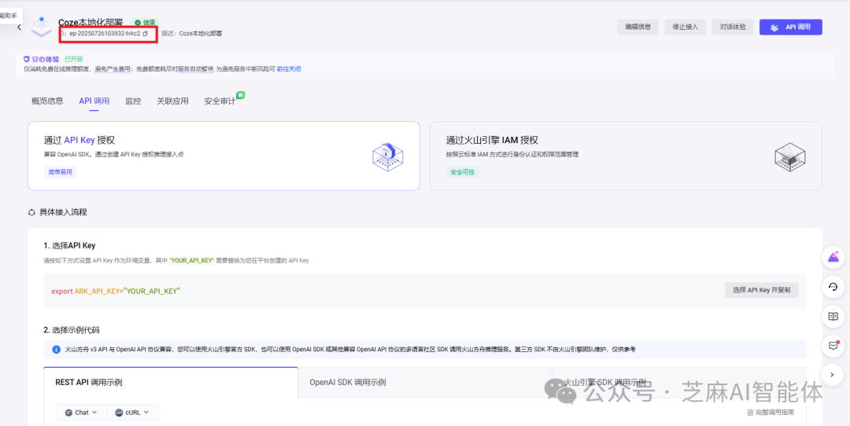Click the 具体接入流程 heading icon
Viewport: 850px width, 426px height.
coord(31,212)
